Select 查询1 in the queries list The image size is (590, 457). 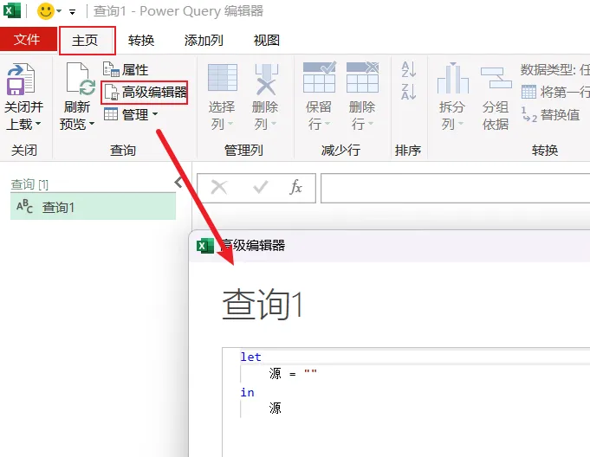[x=93, y=207]
